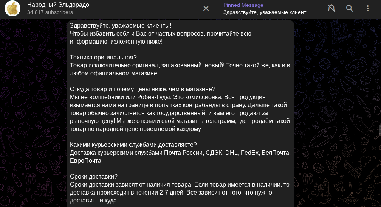Open the 34 817 subscribers info
Screen dimensions: 381x207
pos(50,12)
